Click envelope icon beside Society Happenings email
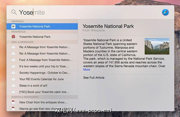The width and height of the screenshot is (180, 117). pos(13,73)
